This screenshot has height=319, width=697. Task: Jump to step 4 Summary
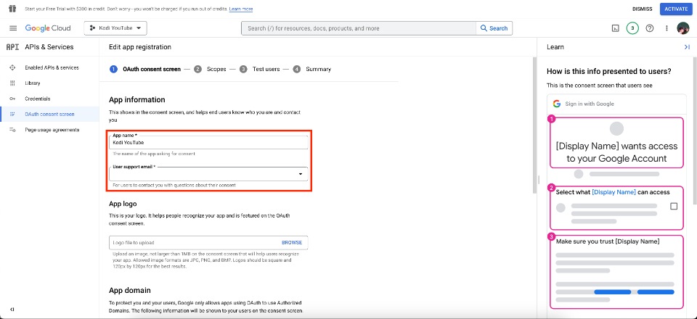(312, 69)
